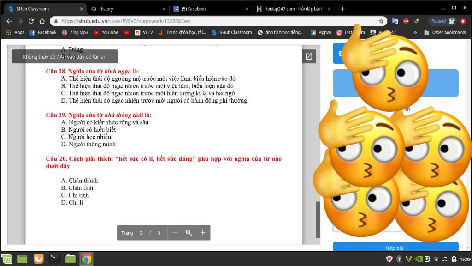Viewport: 472px width, 266px height.
Task: Click the Nộp bài submit button
Action: [395, 247]
